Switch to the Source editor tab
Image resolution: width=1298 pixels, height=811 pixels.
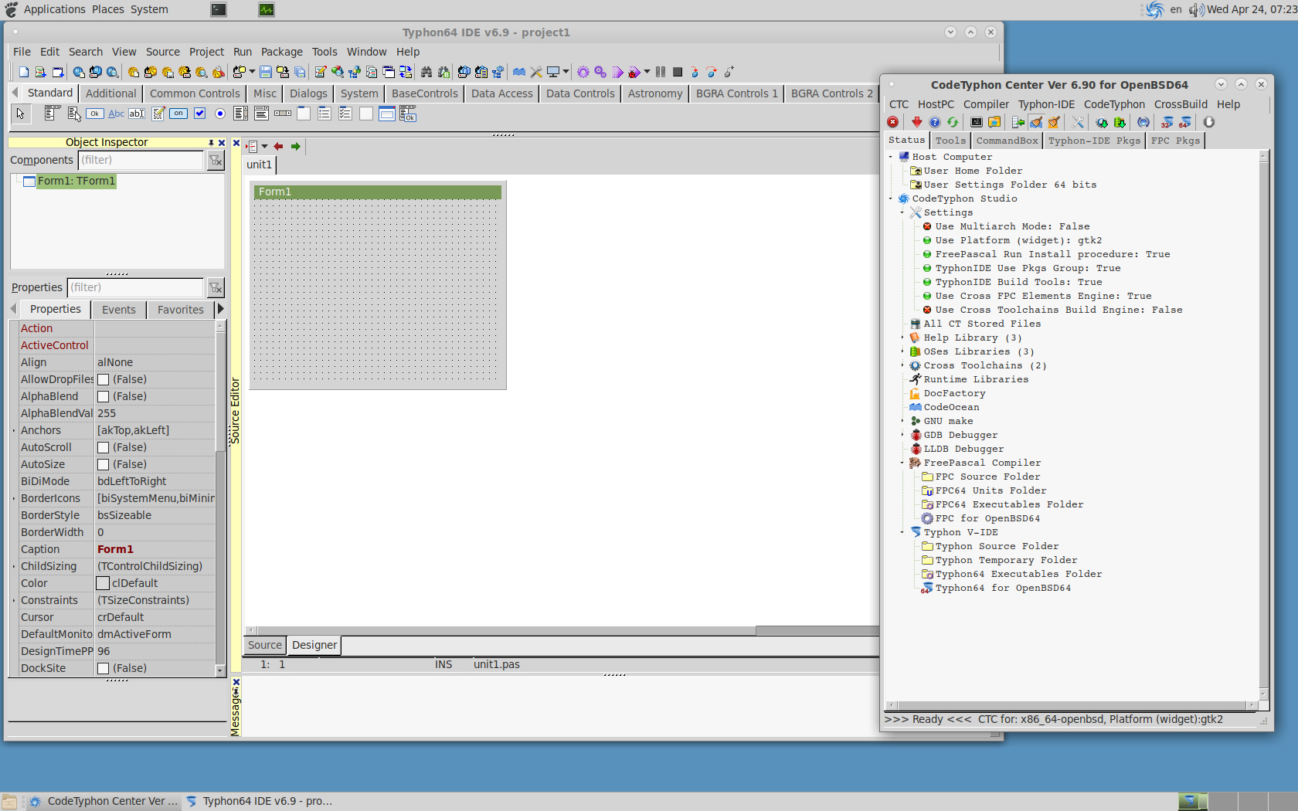point(265,645)
